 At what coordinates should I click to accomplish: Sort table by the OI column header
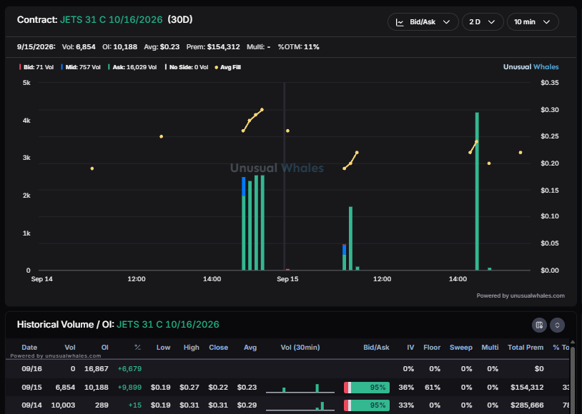click(x=104, y=348)
